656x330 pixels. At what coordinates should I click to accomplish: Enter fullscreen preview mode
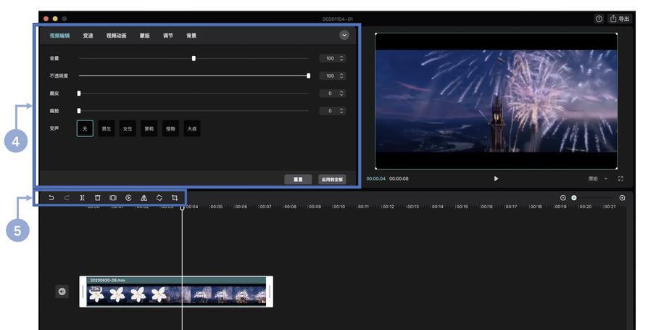click(620, 178)
